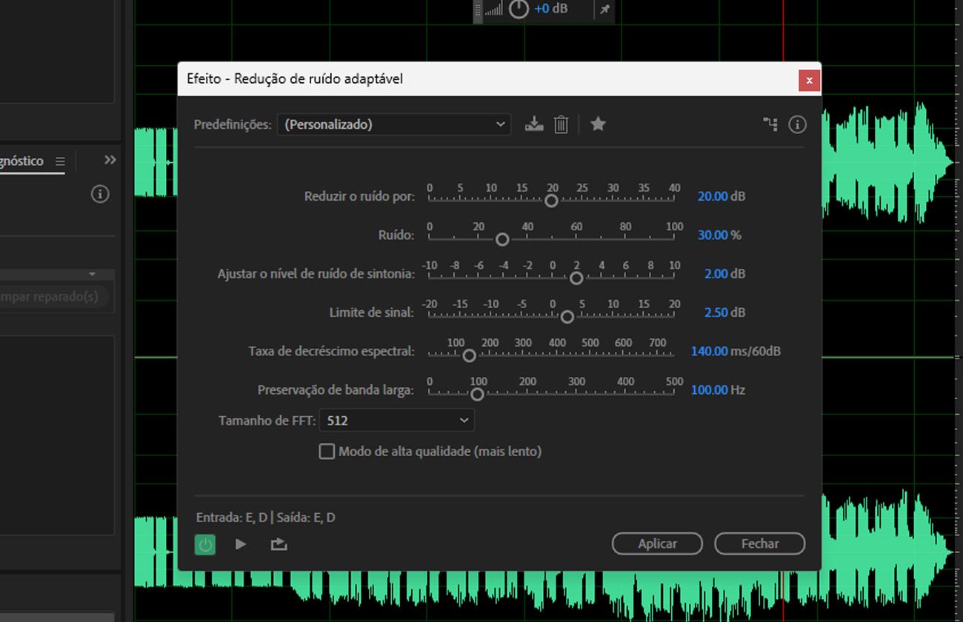
Task: Click the 100.00 Hz value
Action: 709,389
